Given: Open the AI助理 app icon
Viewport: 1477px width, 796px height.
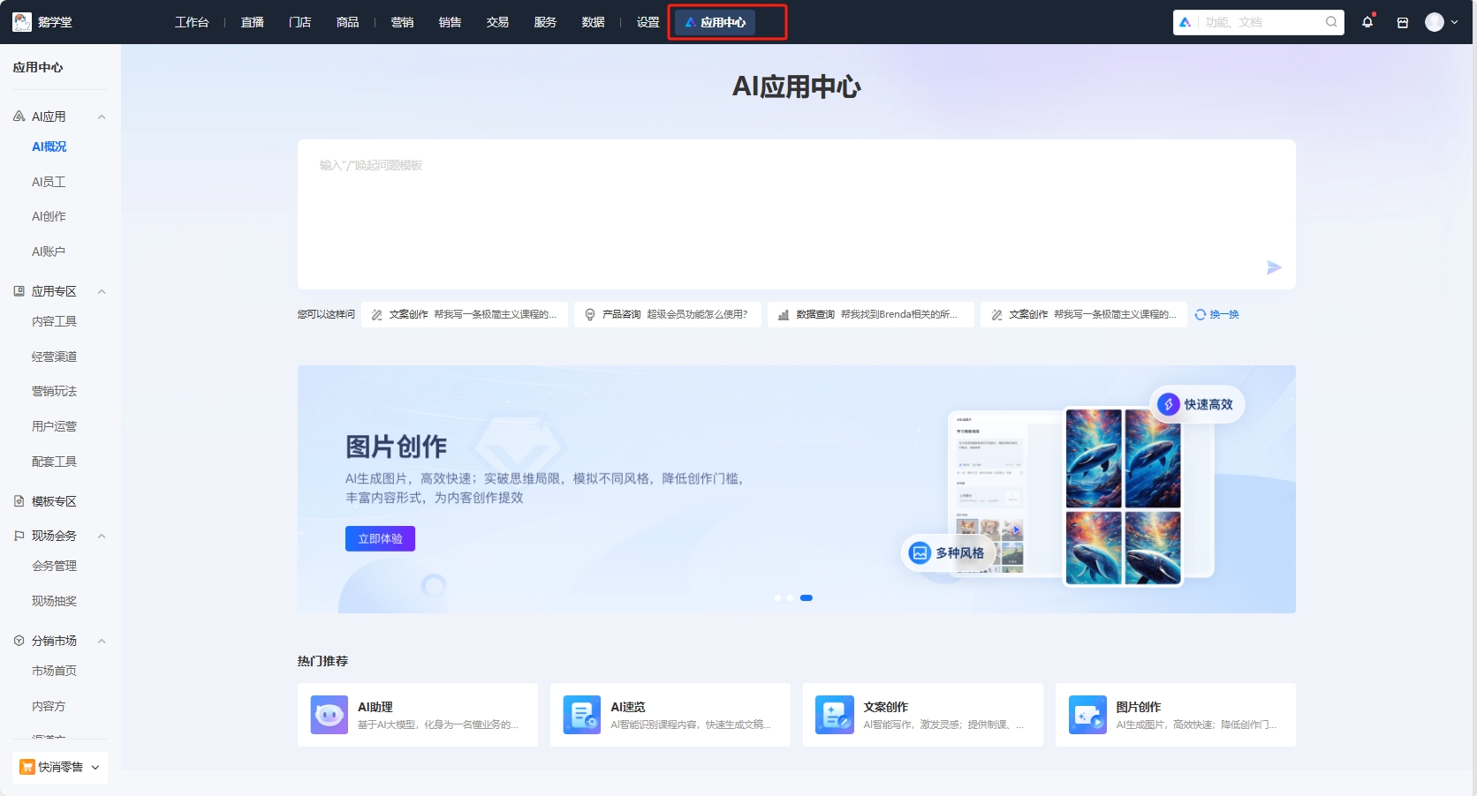Looking at the screenshot, I should click(328, 715).
